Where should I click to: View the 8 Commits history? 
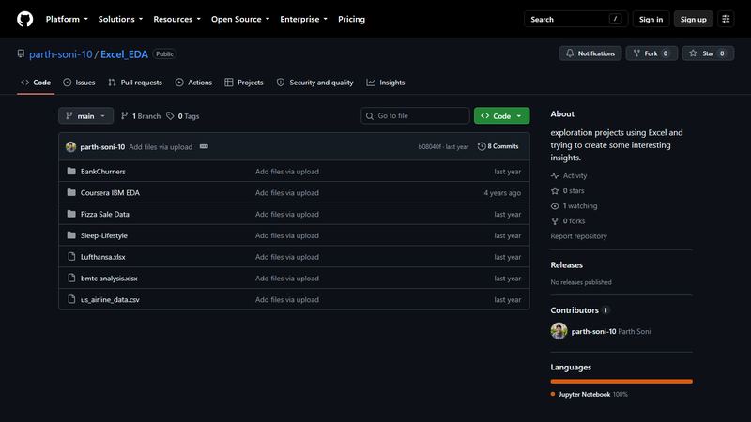pyautogui.click(x=498, y=146)
